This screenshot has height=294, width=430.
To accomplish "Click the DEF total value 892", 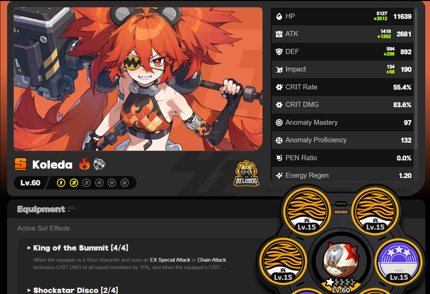I will pos(406,52).
